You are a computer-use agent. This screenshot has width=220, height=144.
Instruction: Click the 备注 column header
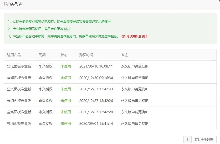[x=125, y=55]
